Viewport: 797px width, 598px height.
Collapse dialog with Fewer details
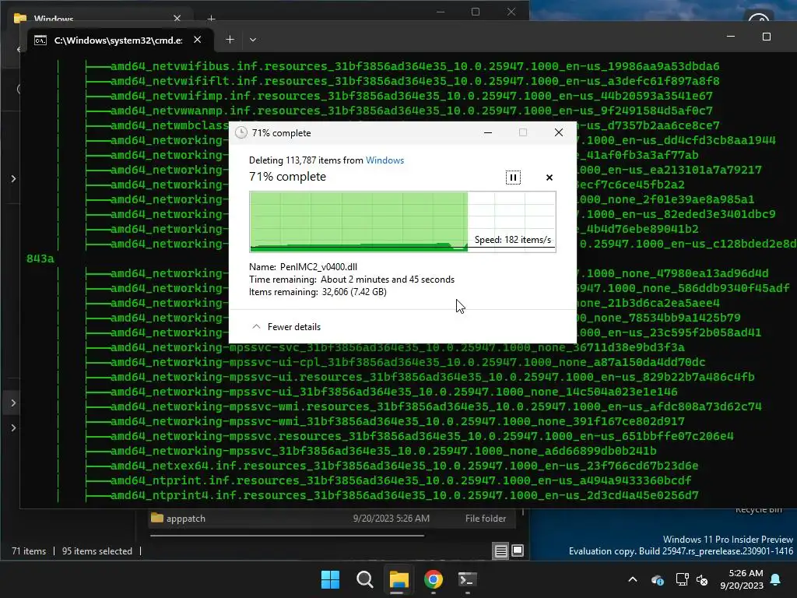286,327
